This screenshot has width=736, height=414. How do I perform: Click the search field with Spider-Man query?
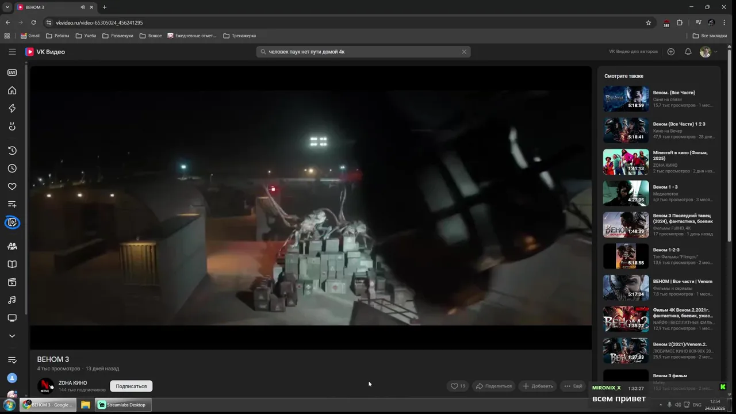(363, 52)
